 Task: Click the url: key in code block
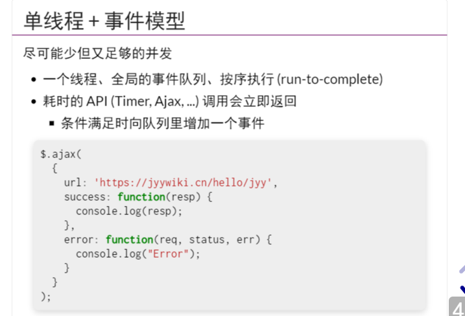tap(75, 183)
